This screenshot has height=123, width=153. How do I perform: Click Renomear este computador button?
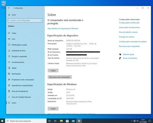click(x=60, y=77)
